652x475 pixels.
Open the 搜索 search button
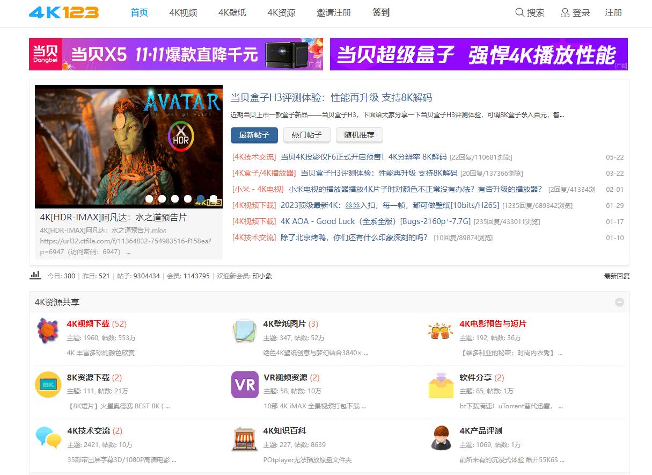coord(530,13)
